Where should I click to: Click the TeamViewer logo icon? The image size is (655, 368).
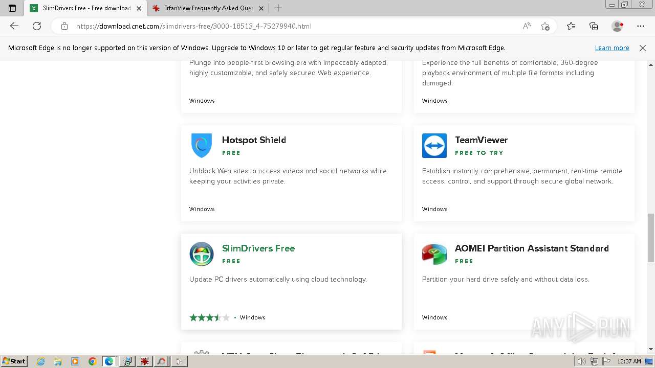pos(434,146)
